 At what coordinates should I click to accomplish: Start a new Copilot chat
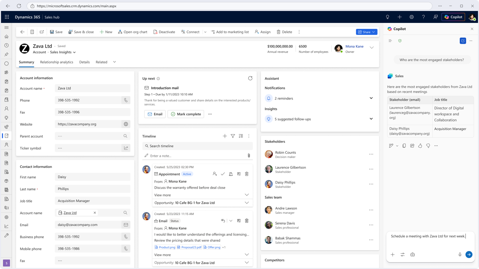pos(463,41)
